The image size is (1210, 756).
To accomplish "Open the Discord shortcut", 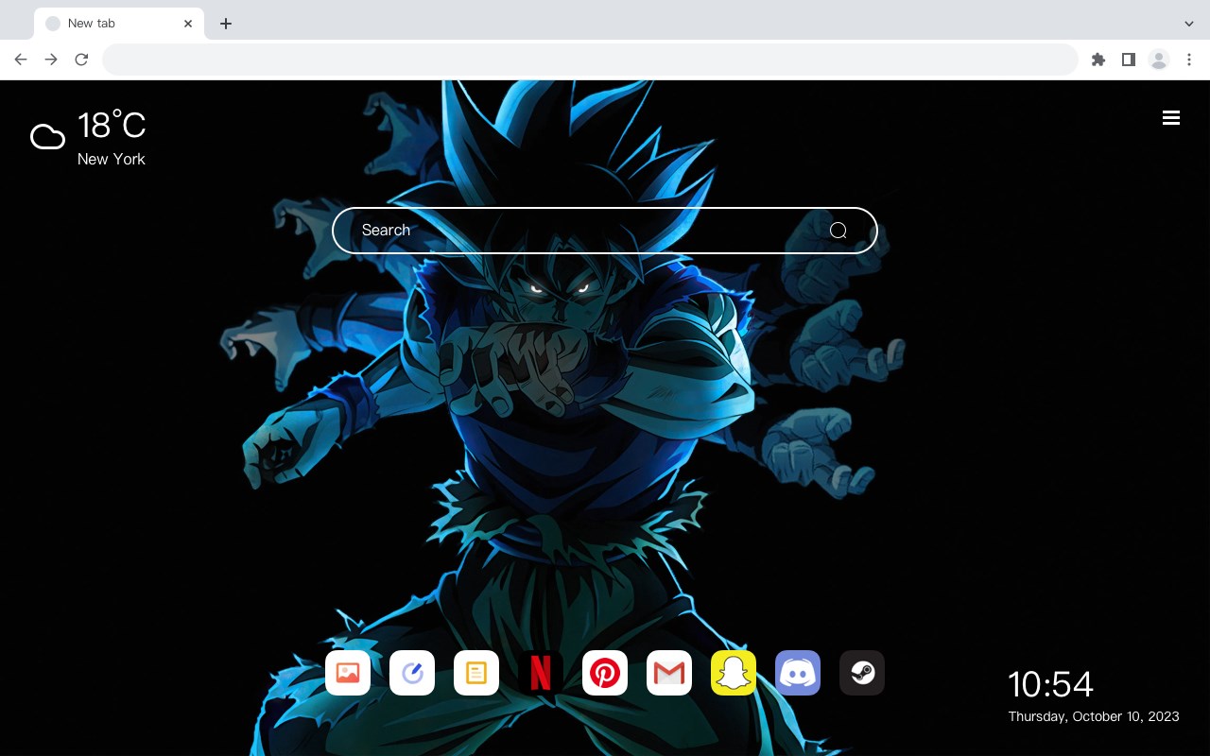I will click(798, 673).
